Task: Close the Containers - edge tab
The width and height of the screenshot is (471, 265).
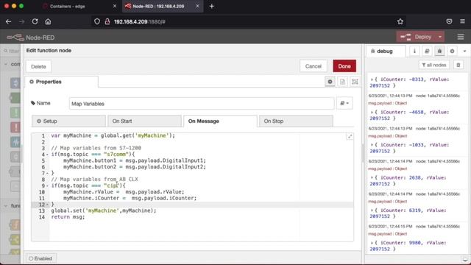Action: 115,6
